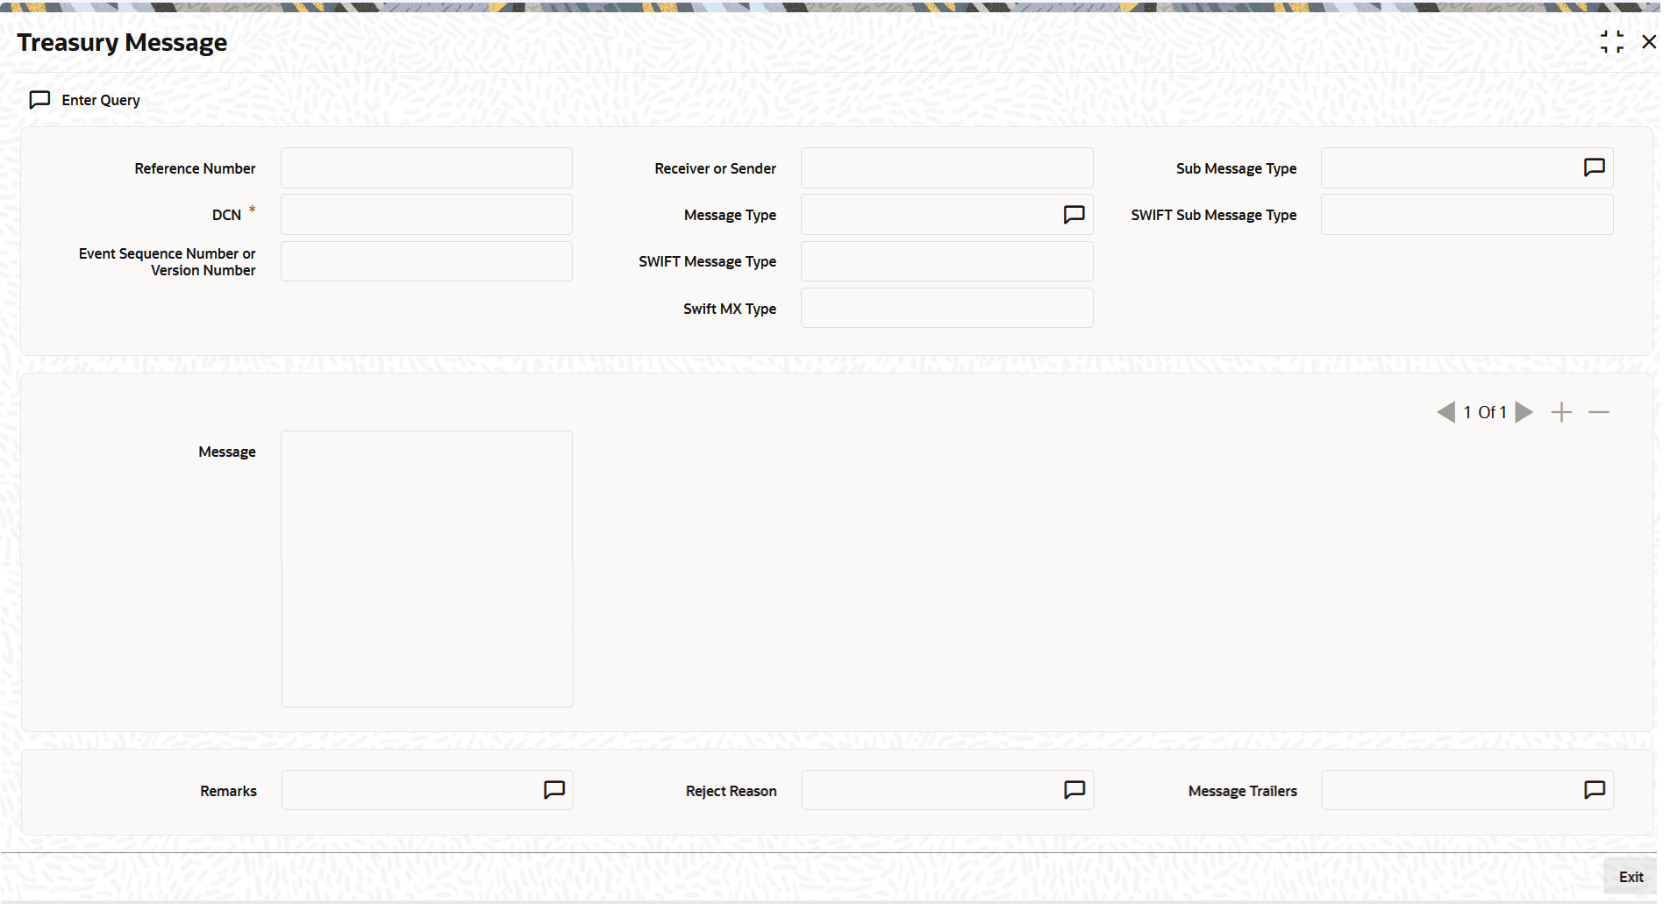Click the 'Event Sequence Number or Version Number' label
Viewport: 1670px width, 904px height.
click(168, 261)
